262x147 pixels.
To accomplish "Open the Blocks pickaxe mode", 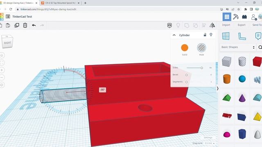I will [x=236, y=17].
